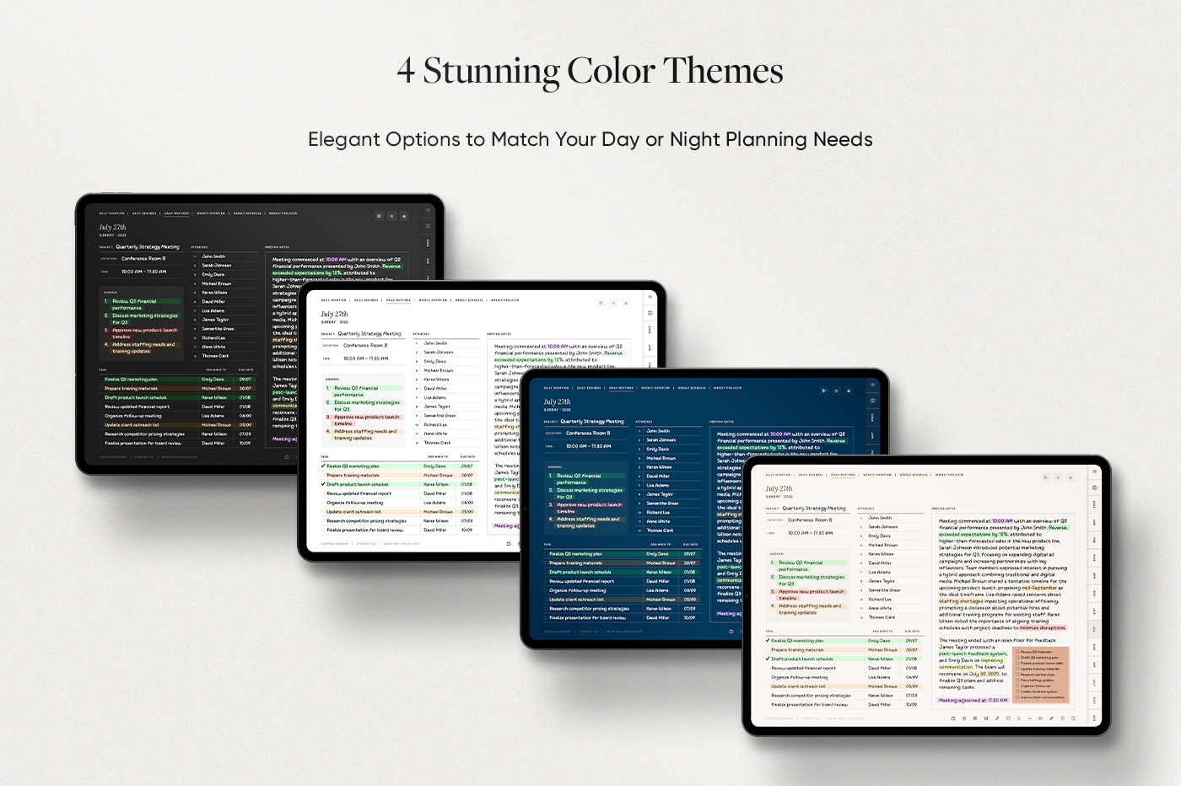Click the 'July 27th' date heading on white tablet
Image resolution: width=1181 pixels, height=786 pixels.
click(x=334, y=314)
